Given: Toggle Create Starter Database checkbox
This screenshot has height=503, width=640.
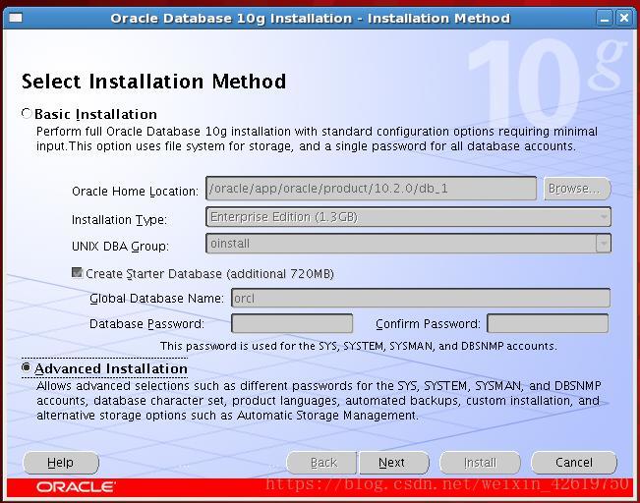Looking at the screenshot, I should pos(77,272).
